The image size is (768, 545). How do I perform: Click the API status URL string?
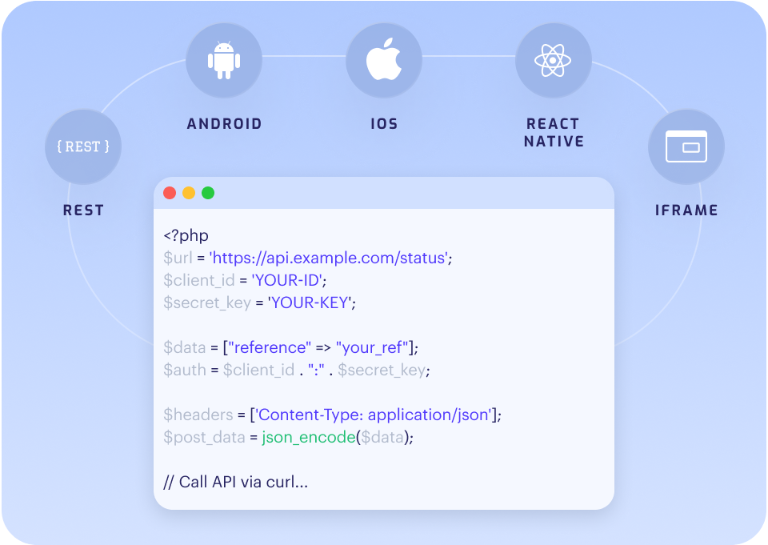[x=329, y=258]
